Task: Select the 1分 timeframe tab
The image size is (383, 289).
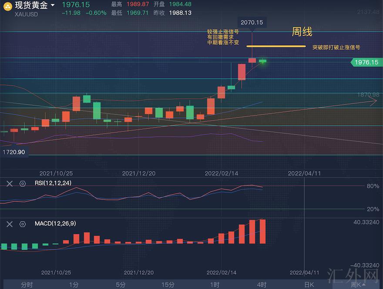Action: point(74,285)
